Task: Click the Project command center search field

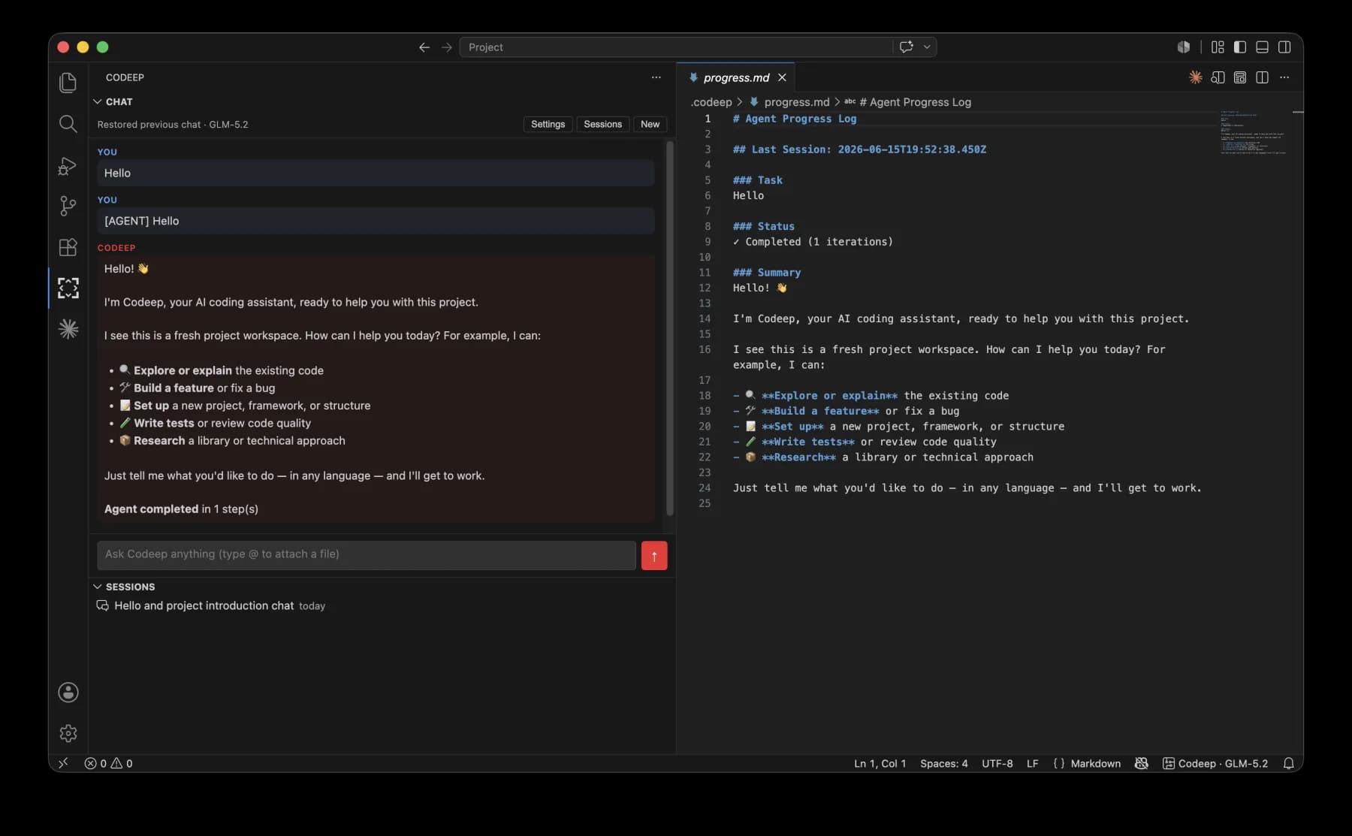Action: click(x=676, y=47)
